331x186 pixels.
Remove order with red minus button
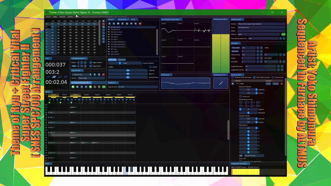[x=103, y=24]
